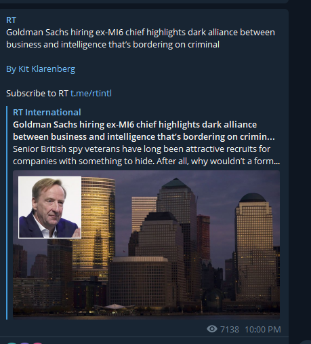This screenshot has height=344, width=311.
Task: Click the 10:00 PM message timestamp
Action: 263,330
